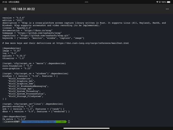Tap the battery icon in status bar

click(x=169, y=2)
